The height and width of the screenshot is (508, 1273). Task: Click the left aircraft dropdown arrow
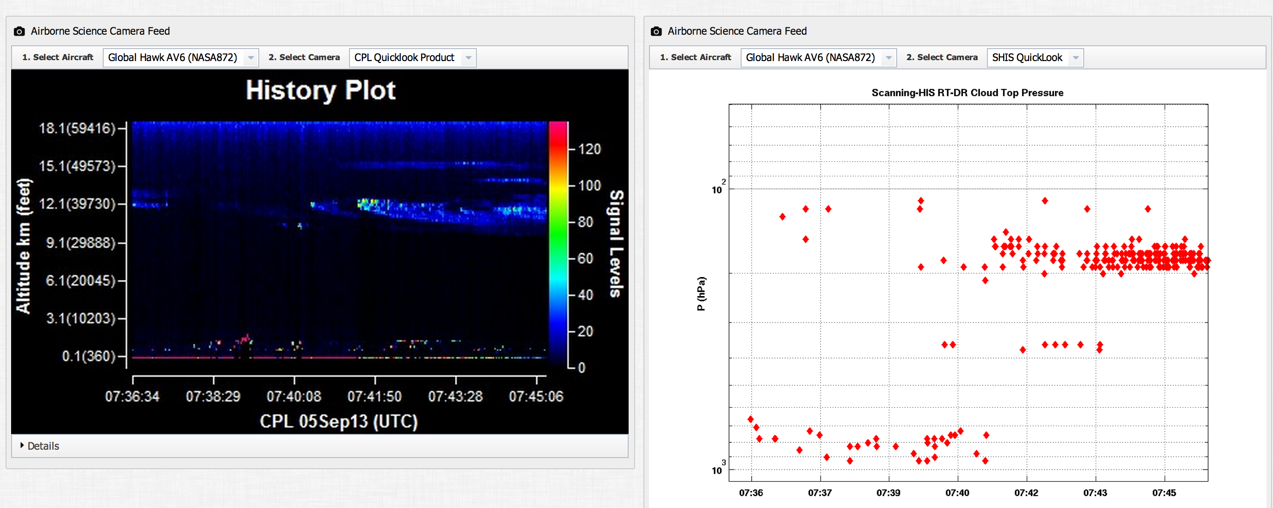pyautogui.click(x=251, y=58)
